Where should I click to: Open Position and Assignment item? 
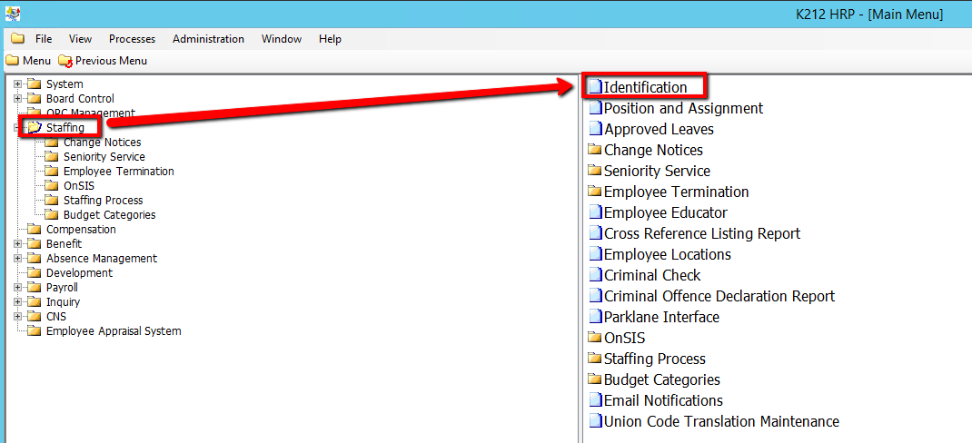[683, 108]
